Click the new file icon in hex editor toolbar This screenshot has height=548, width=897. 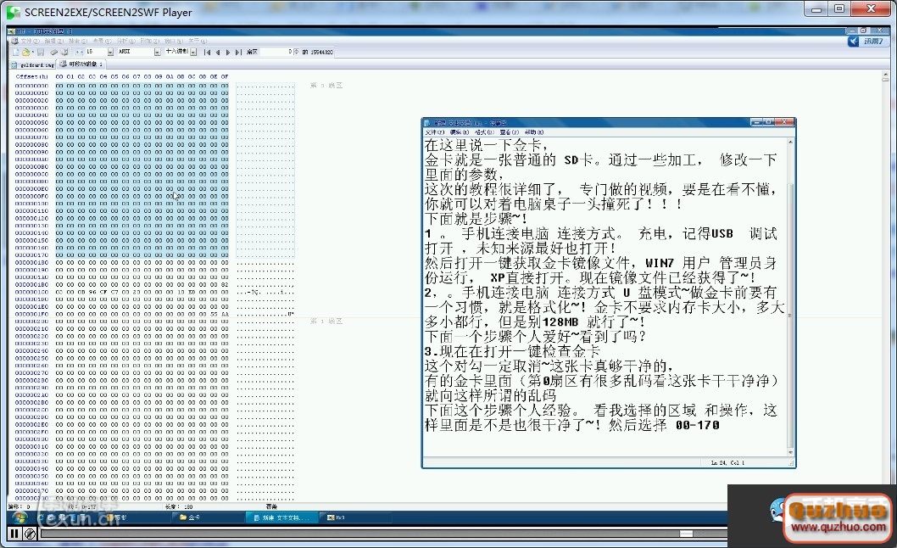(x=15, y=52)
